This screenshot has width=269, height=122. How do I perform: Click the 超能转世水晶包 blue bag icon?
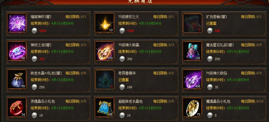point(104,107)
